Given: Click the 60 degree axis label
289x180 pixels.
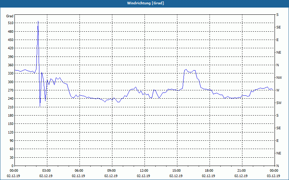Looking at the screenshot, I should coord(12,149).
